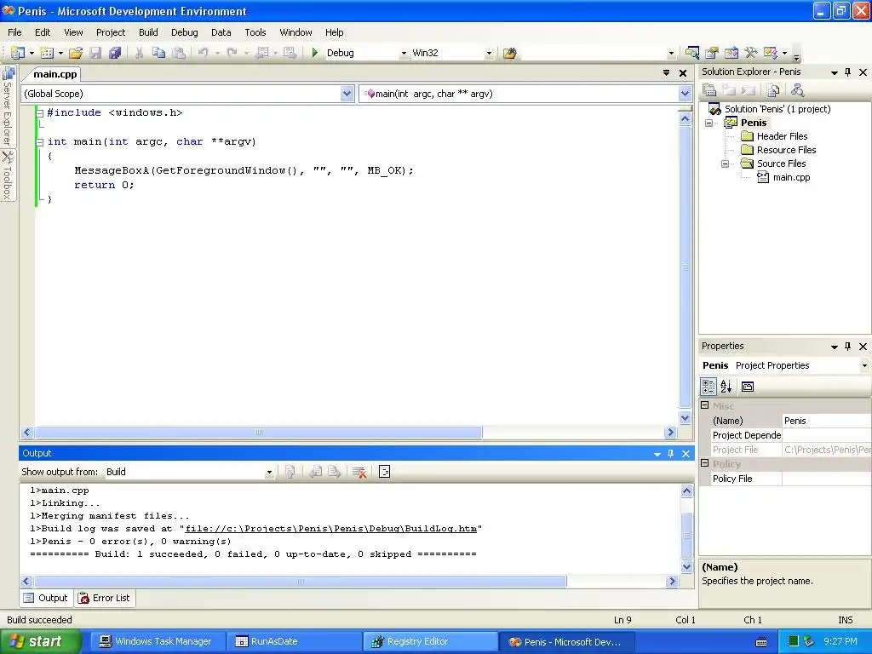The height and width of the screenshot is (654, 872).
Task: Open the Tools menu
Action: click(255, 32)
